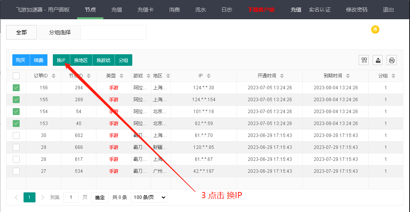
Task: Click the 82.*.*.59 IP cell
Action: [204, 124]
